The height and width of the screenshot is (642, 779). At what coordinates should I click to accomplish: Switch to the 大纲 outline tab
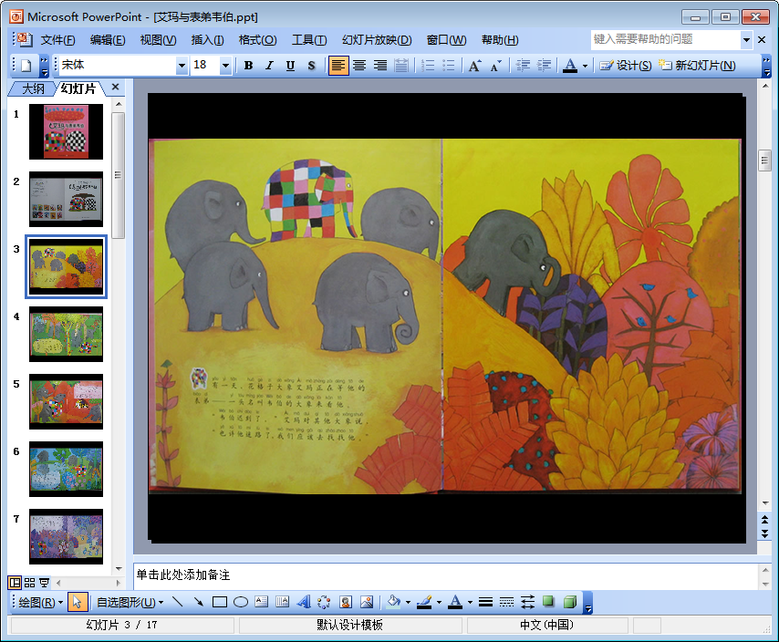pos(33,88)
